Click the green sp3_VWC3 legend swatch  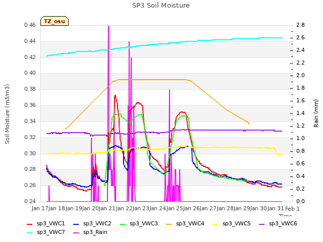pos(123,224)
